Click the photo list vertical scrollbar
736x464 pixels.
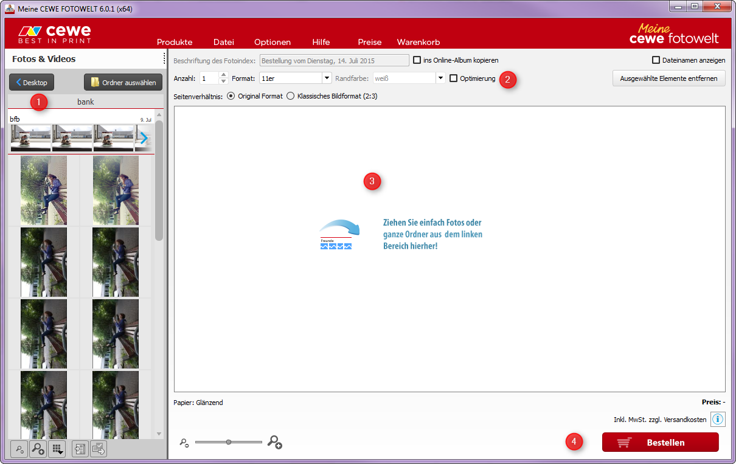coord(159,180)
